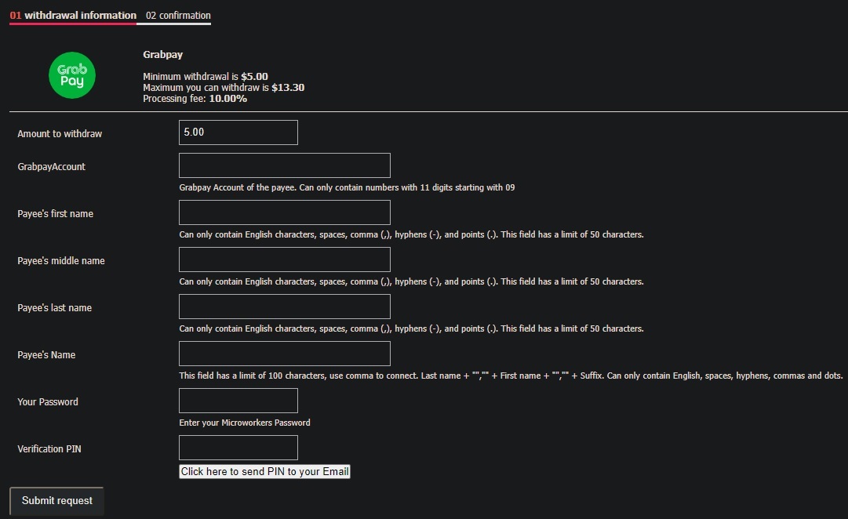Click the Verification PIN label

pyautogui.click(x=49, y=449)
